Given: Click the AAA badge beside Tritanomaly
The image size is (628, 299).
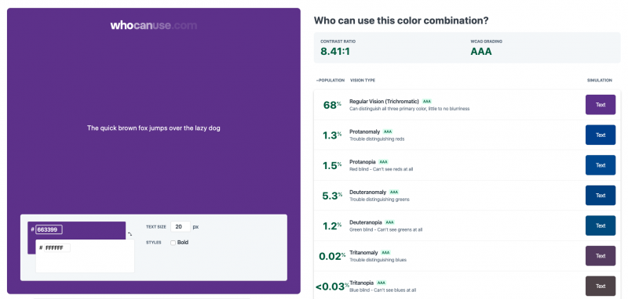Looking at the screenshot, I should point(385,253).
